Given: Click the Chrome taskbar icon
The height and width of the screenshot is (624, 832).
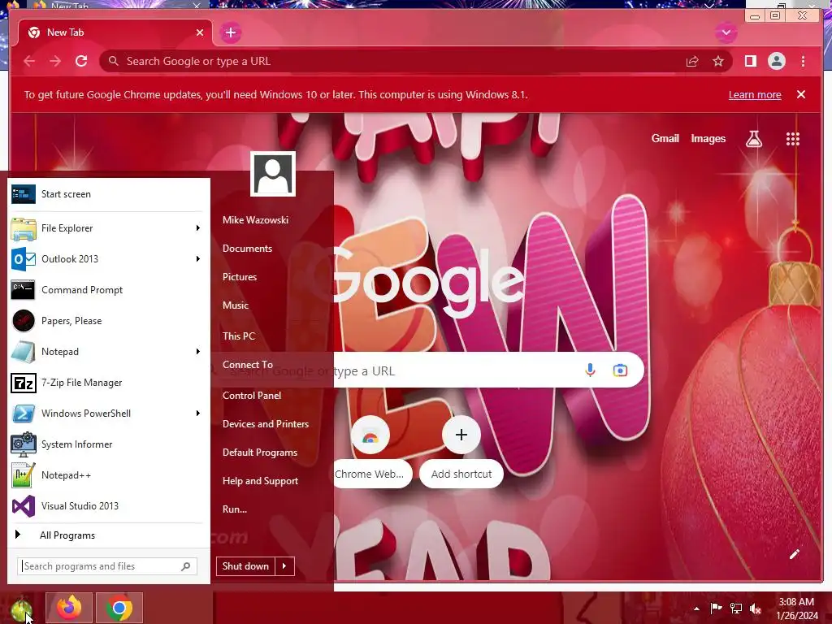Looking at the screenshot, I should coord(119,608).
